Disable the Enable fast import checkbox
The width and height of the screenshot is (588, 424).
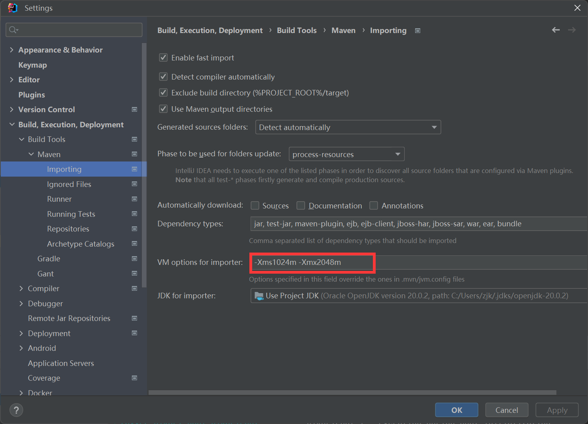pos(163,58)
